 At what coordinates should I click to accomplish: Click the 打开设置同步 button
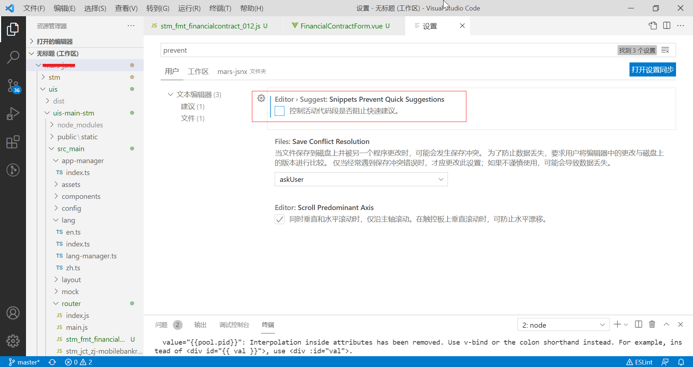[x=652, y=69]
